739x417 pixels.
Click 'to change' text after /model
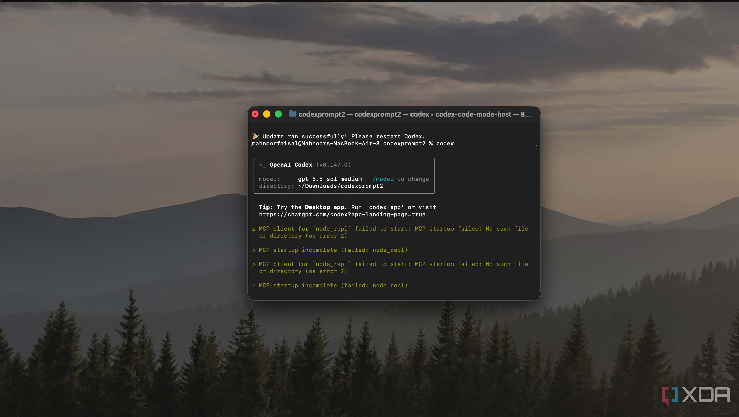pos(413,179)
